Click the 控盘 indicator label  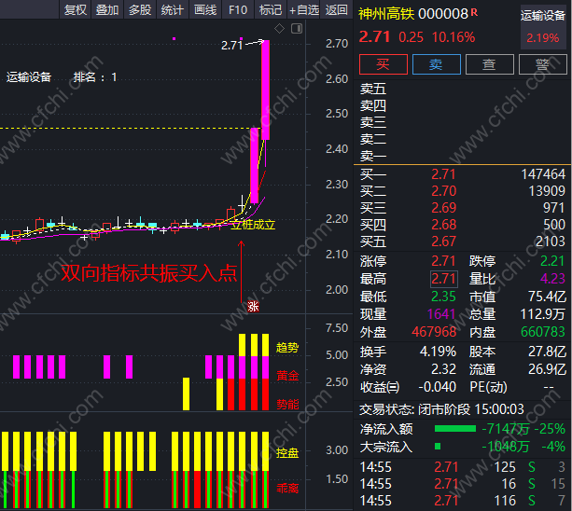pos(287,452)
